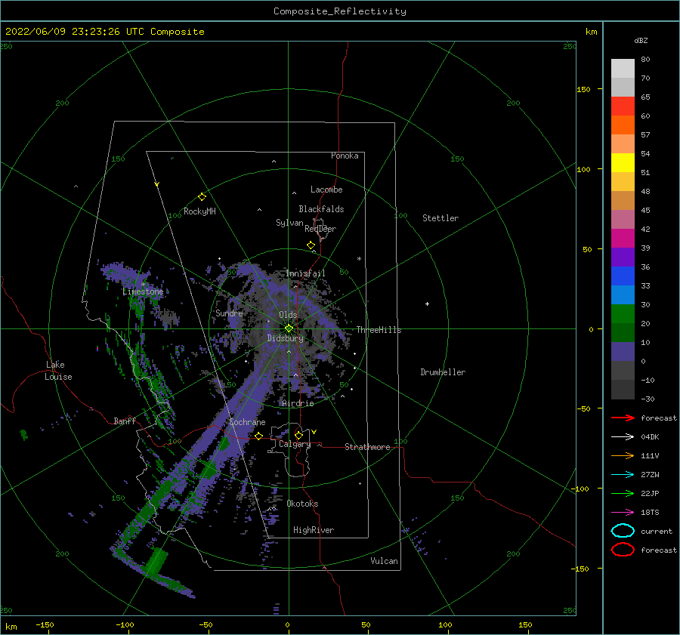Pick the magenta 42 dBZ swatch
This screenshot has width=680, height=635.
pyautogui.click(x=623, y=239)
